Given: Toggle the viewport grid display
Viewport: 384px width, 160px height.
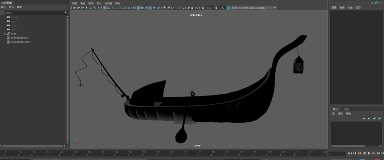Looking at the screenshot, I should [x=105, y=8].
